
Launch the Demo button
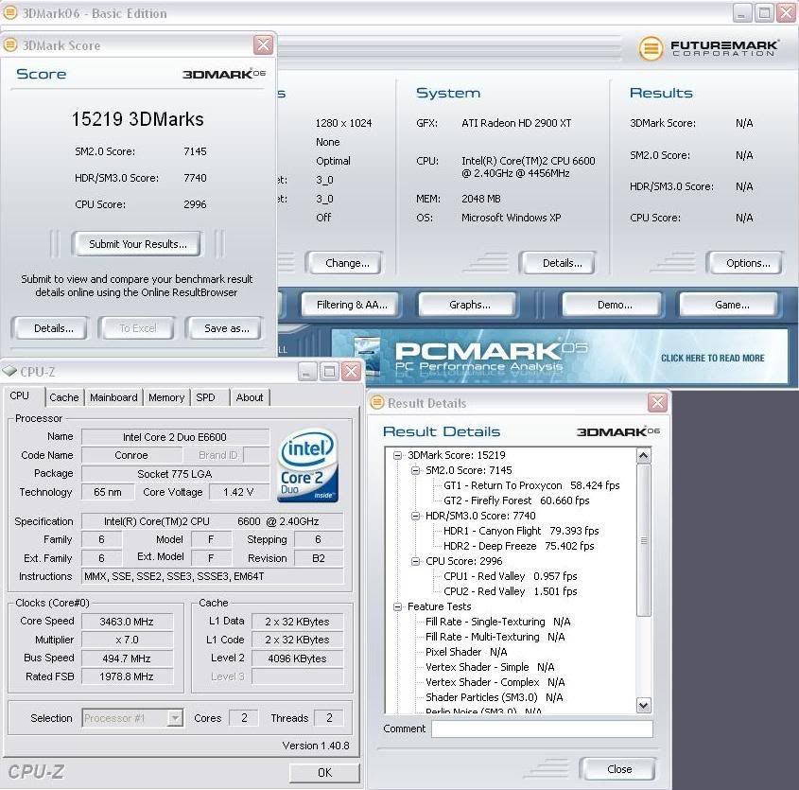[615, 305]
